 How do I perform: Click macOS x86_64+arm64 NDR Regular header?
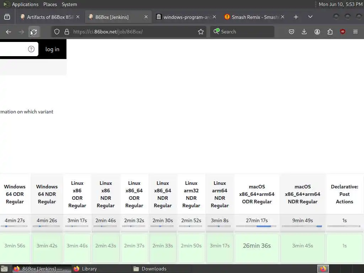pos(303,194)
